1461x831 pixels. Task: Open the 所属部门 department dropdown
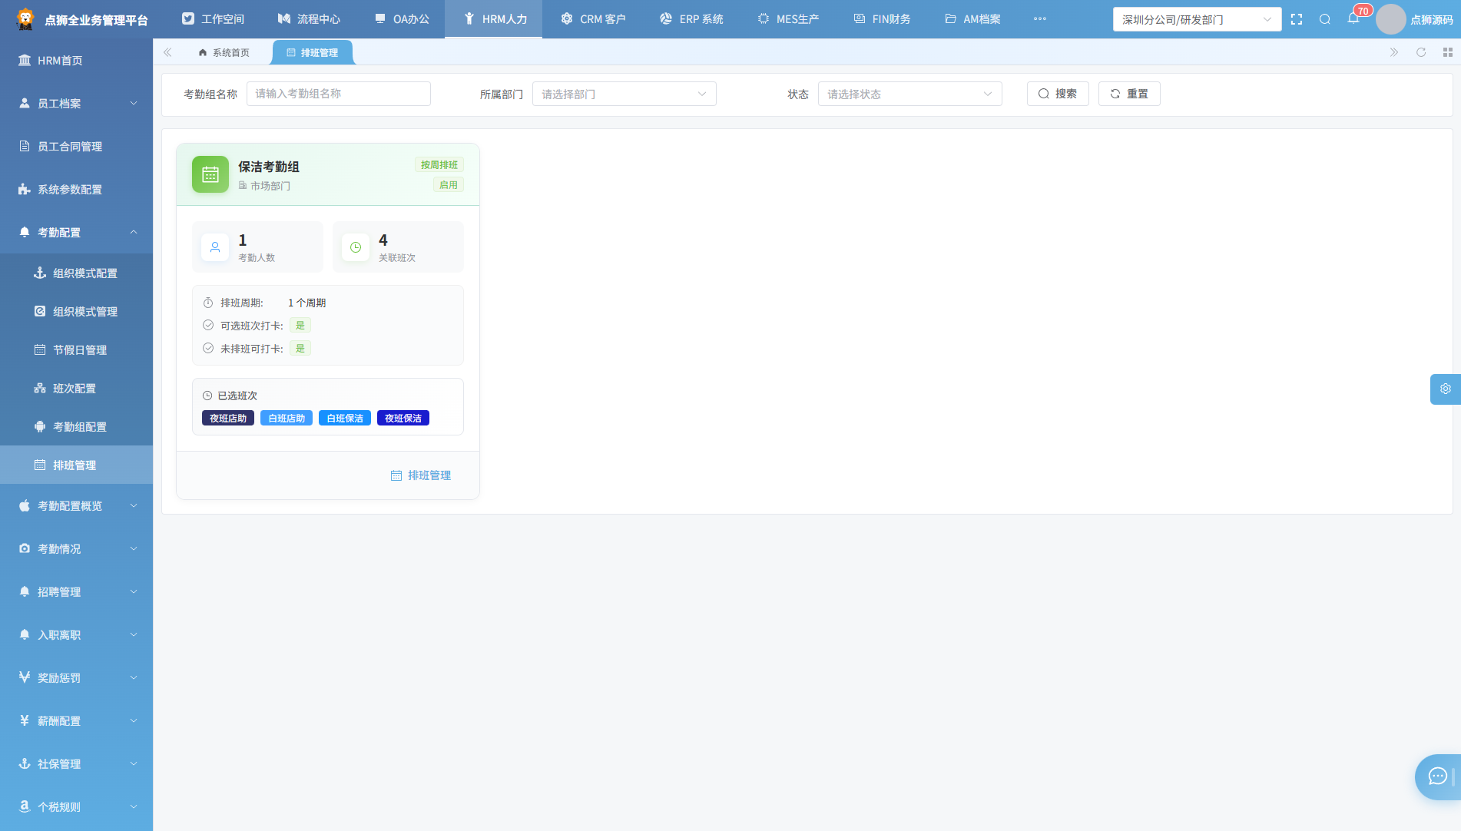[x=624, y=94]
